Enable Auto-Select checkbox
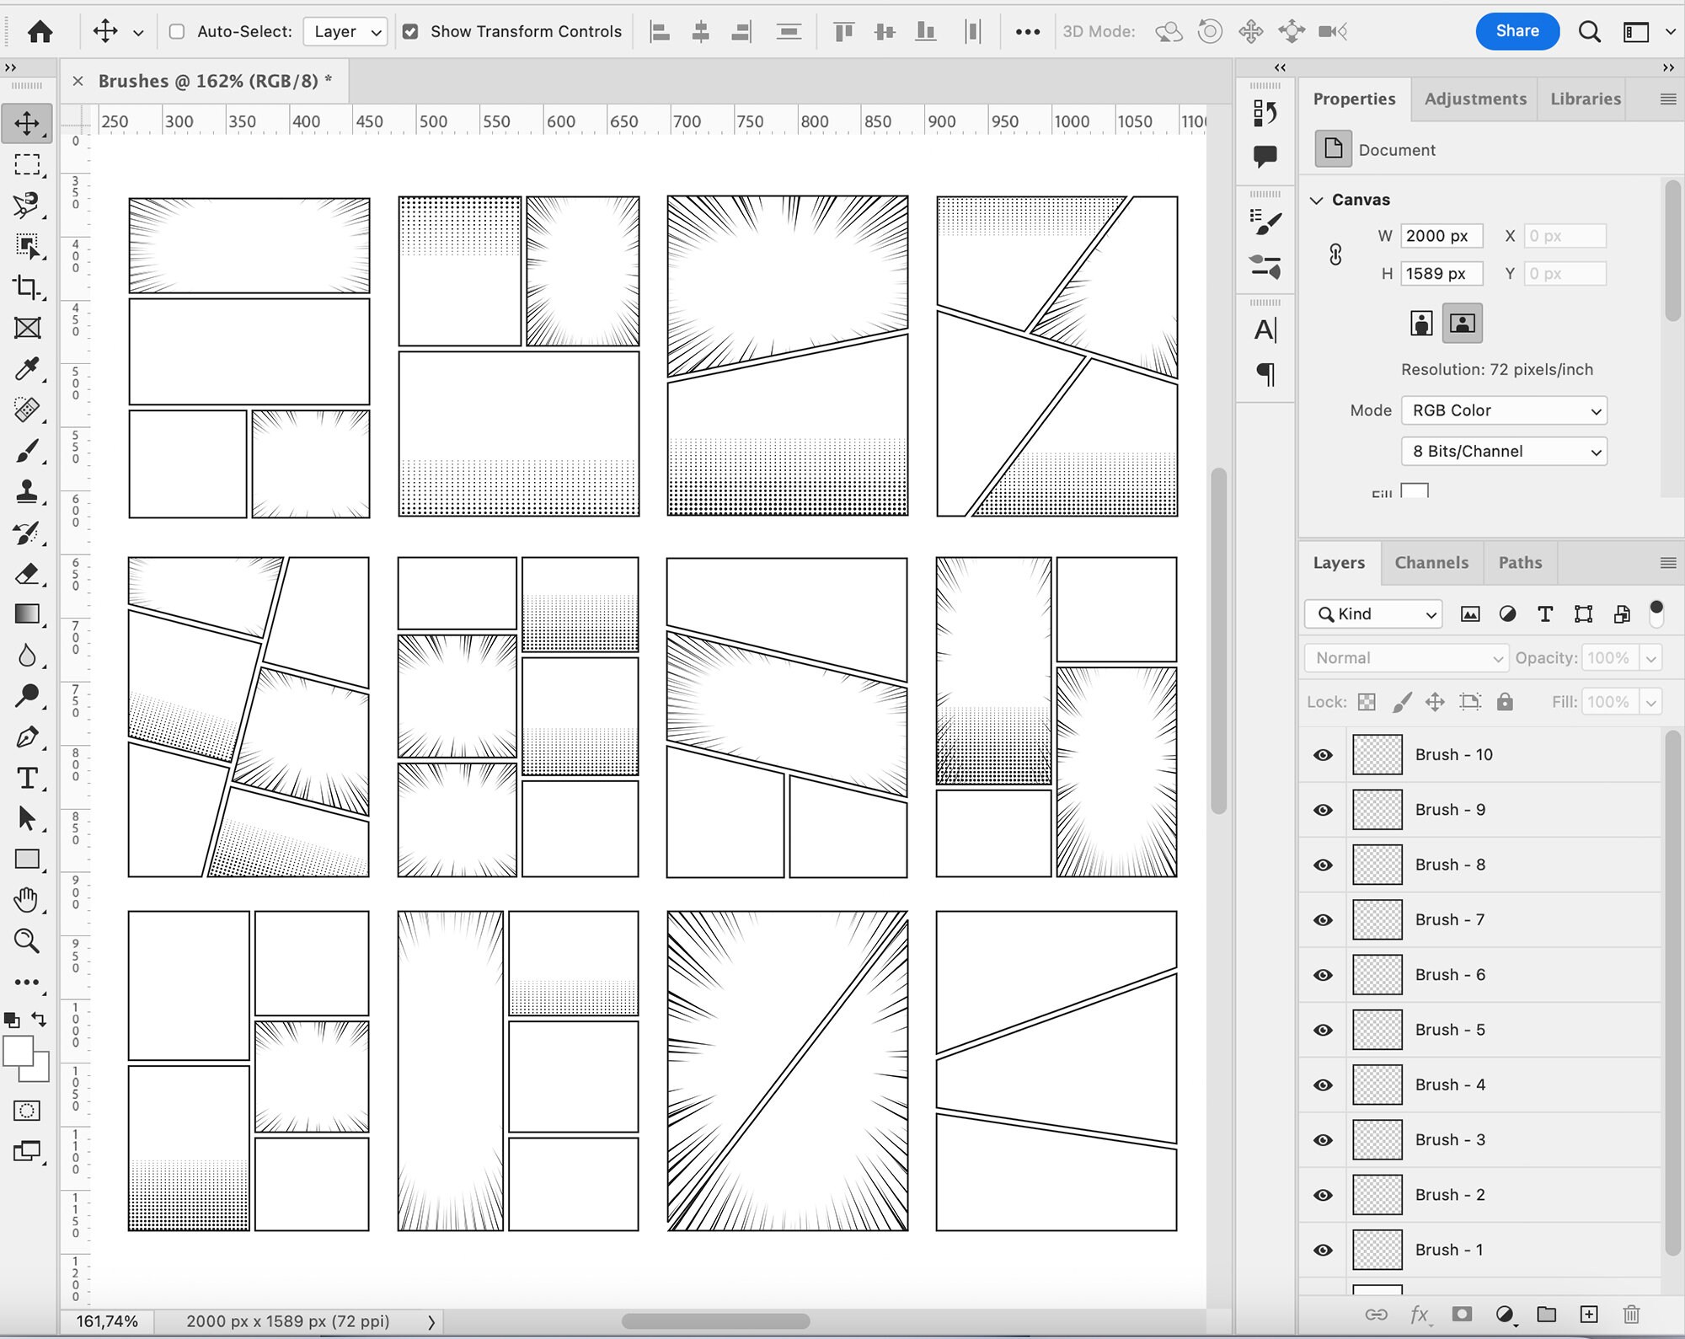The width and height of the screenshot is (1685, 1339). tap(176, 31)
